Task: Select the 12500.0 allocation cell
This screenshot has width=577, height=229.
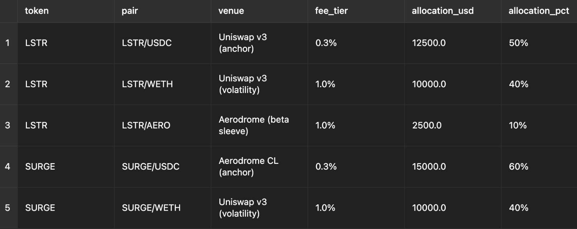Action: (429, 43)
